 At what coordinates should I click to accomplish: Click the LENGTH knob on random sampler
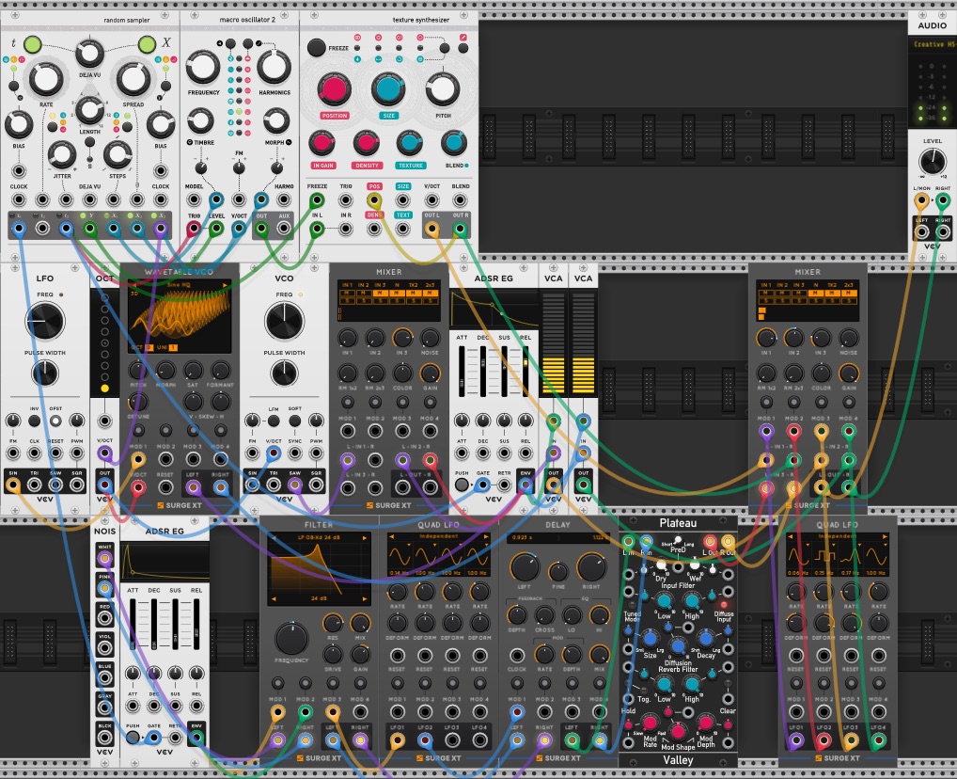point(89,111)
